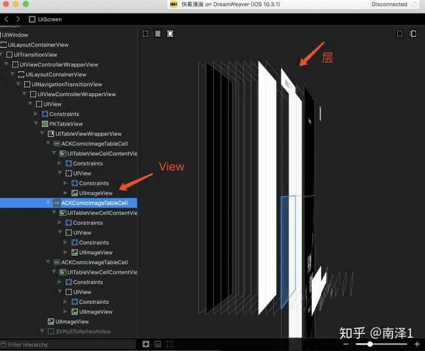Click the PKTableView table icon
Screen dimensions: 425x351
pyautogui.click(x=45, y=124)
